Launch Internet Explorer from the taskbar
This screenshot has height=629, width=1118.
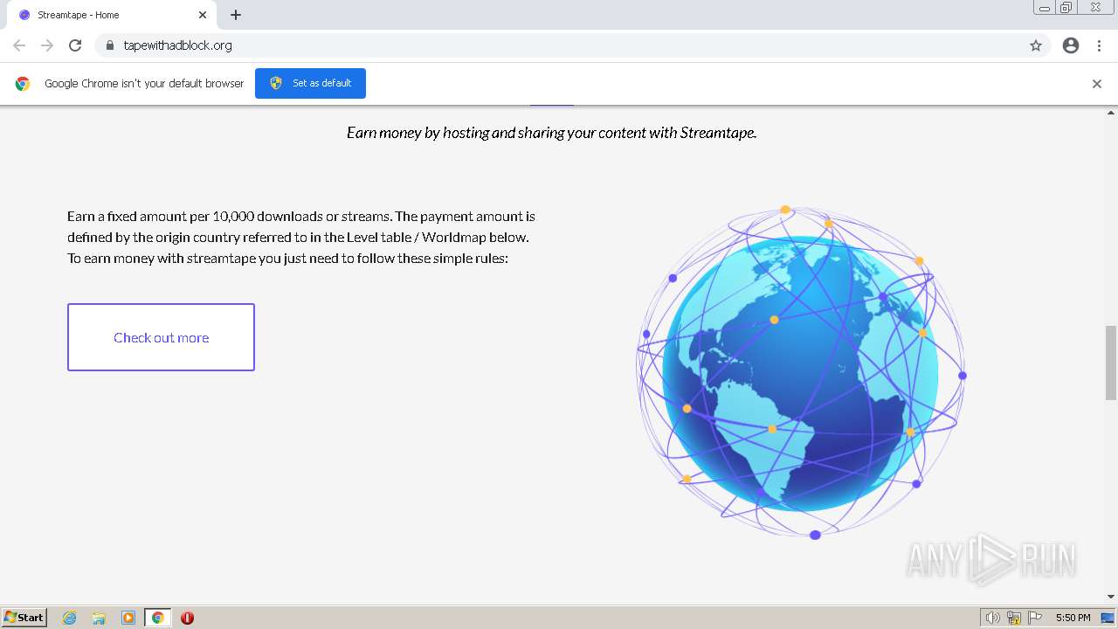click(x=70, y=618)
